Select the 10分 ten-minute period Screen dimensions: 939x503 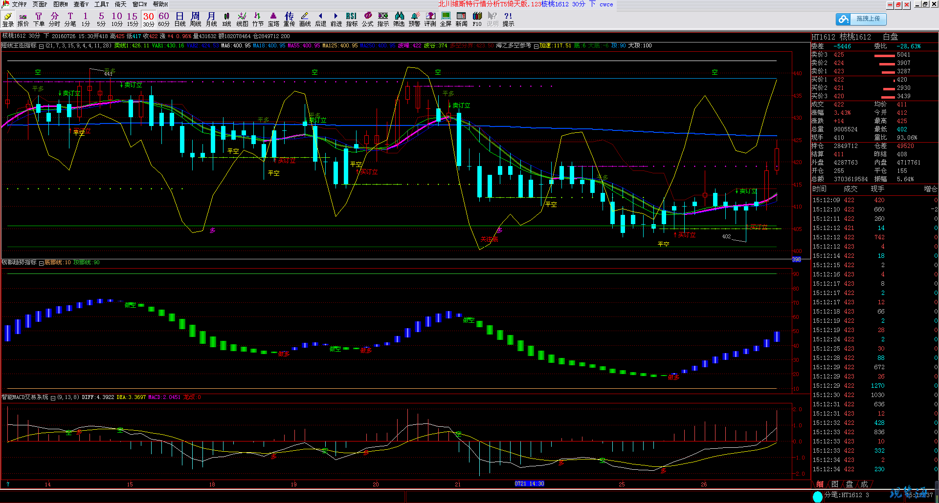tap(117, 20)
